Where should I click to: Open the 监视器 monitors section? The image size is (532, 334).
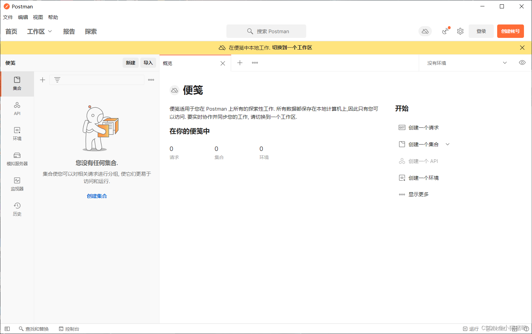(17, 184)
